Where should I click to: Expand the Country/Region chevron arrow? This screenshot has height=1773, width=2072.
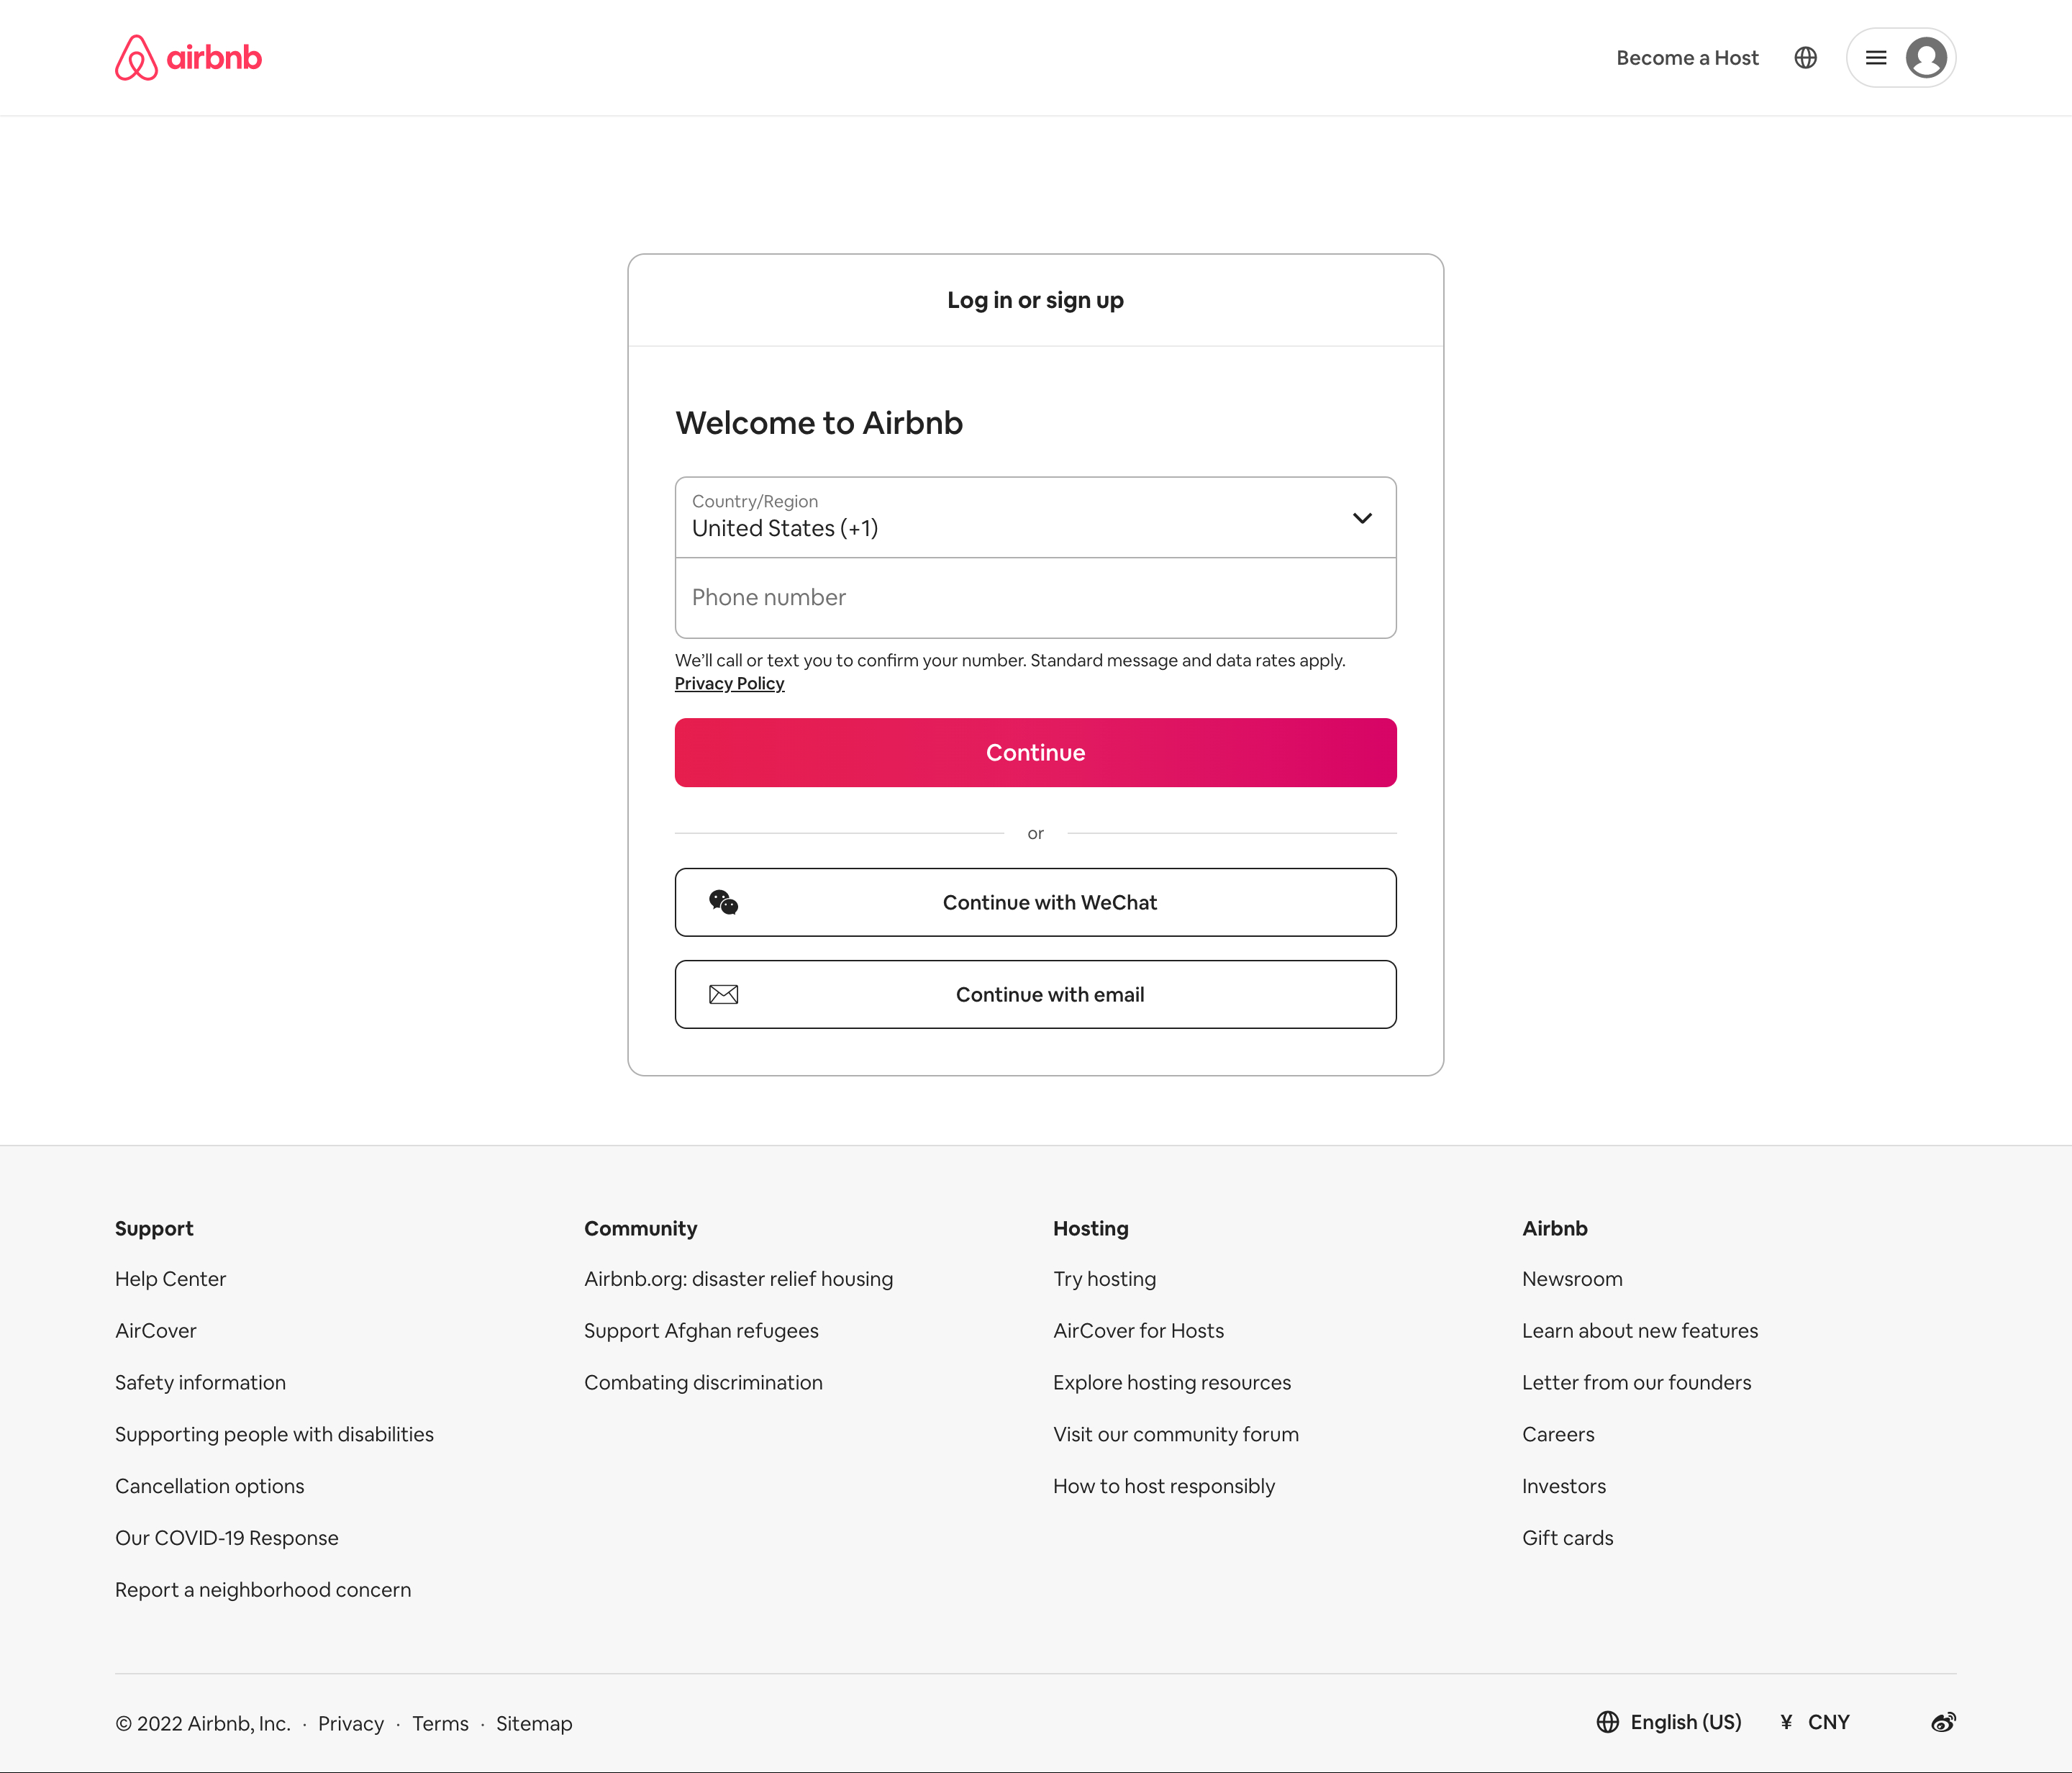(1362, 518)
